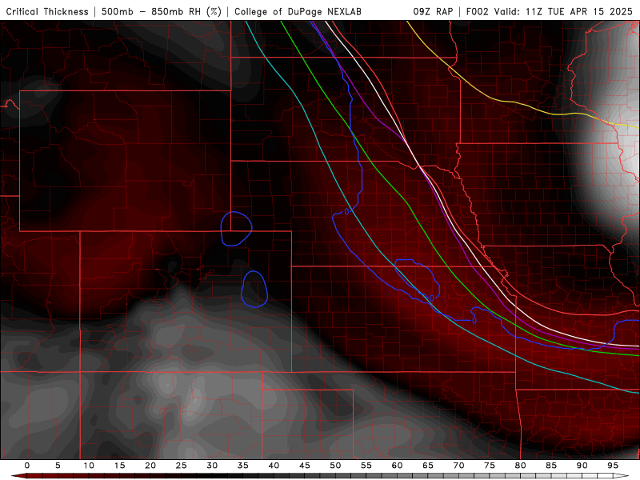
Task: Select the colorbar label "95"
Action: tap(613, 466)
